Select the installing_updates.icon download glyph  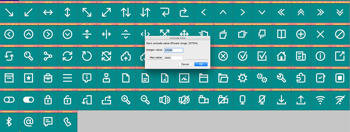coord(281,100)
